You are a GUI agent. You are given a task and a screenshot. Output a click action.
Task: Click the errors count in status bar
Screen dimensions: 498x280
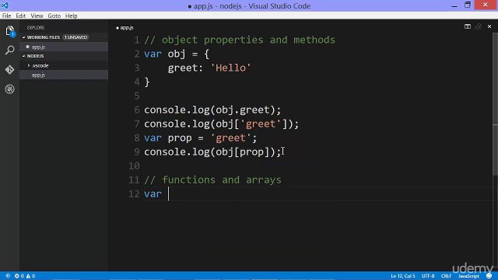(x=19, y=276)
